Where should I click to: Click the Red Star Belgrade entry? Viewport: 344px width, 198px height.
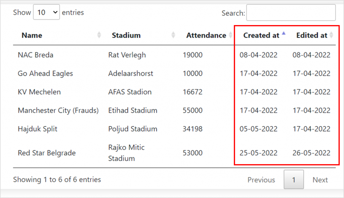47,153
